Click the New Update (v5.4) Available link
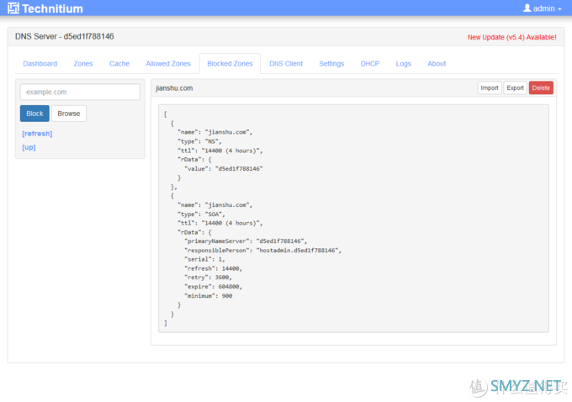This screenshot has height=402, width=572. (x=511, y=37)
